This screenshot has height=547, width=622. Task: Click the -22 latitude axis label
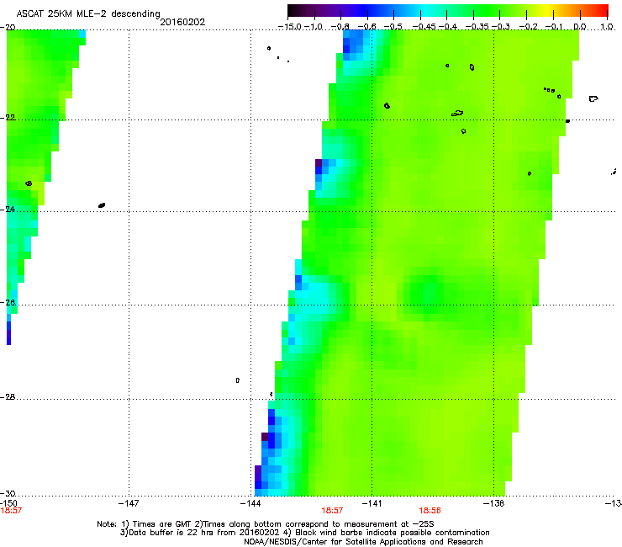8,117
